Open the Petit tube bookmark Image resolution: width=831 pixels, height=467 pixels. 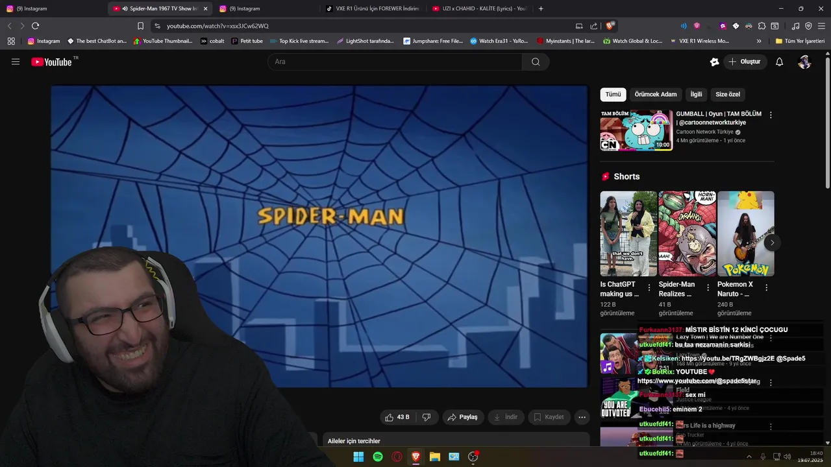click(x=247, y=41)
